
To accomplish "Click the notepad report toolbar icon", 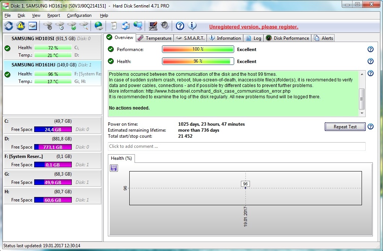I will tap(114, 26).
